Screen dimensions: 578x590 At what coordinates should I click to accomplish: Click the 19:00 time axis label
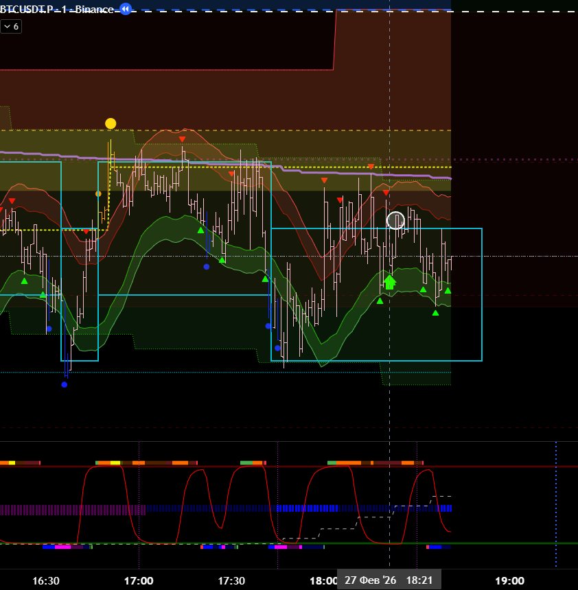coord(509,580)
